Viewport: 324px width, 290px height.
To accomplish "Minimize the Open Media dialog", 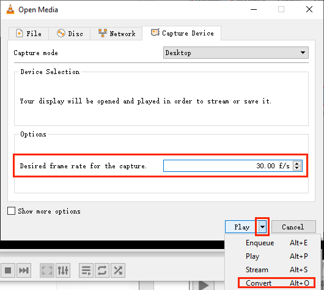I will (254, 9).
